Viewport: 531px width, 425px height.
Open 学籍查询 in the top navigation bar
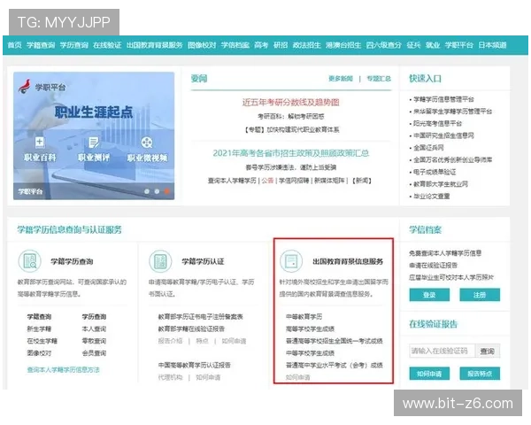click(x=41, y=45)
